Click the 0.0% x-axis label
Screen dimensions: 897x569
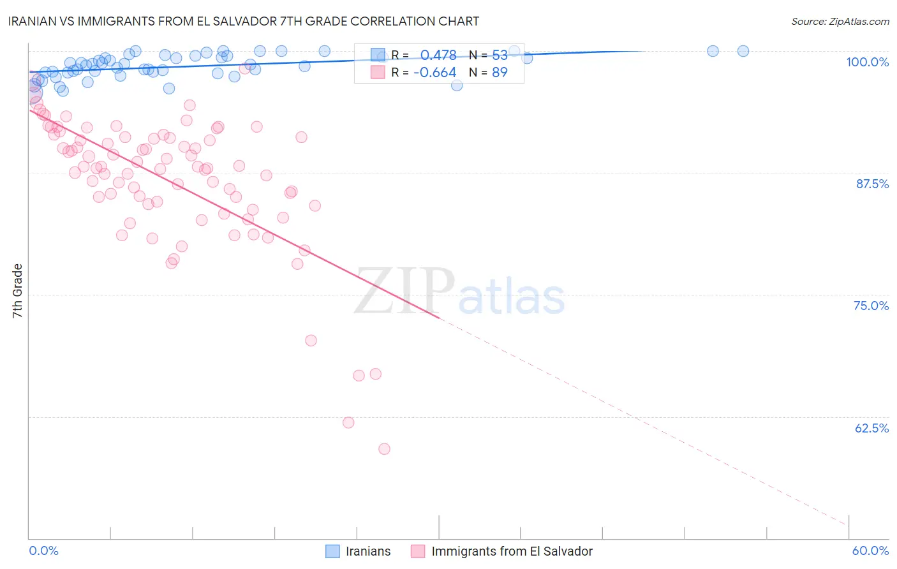(44, 551)
